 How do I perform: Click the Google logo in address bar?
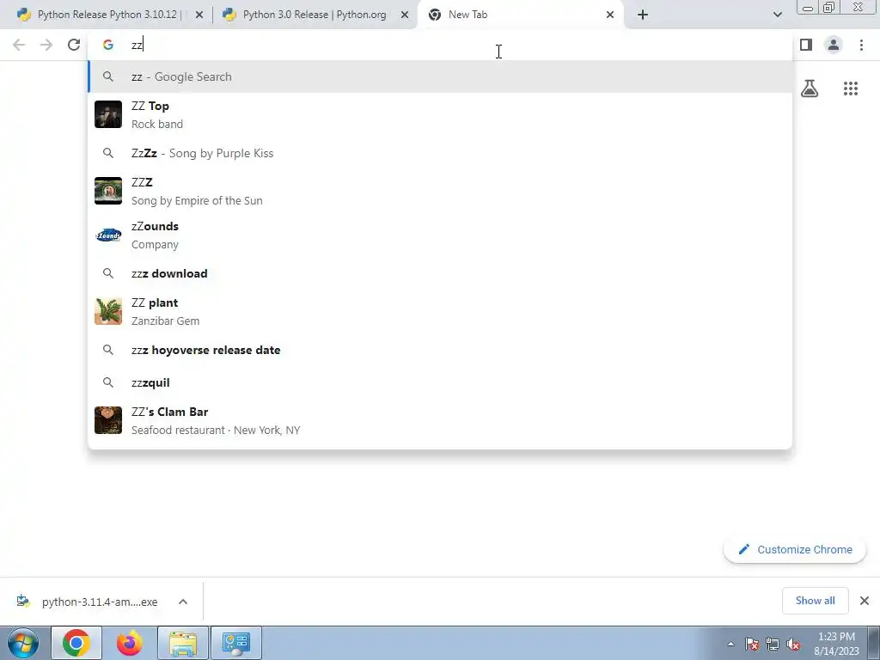tap(107, 45)
